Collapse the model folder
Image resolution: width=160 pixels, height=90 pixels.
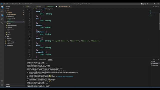coord(9,20)
